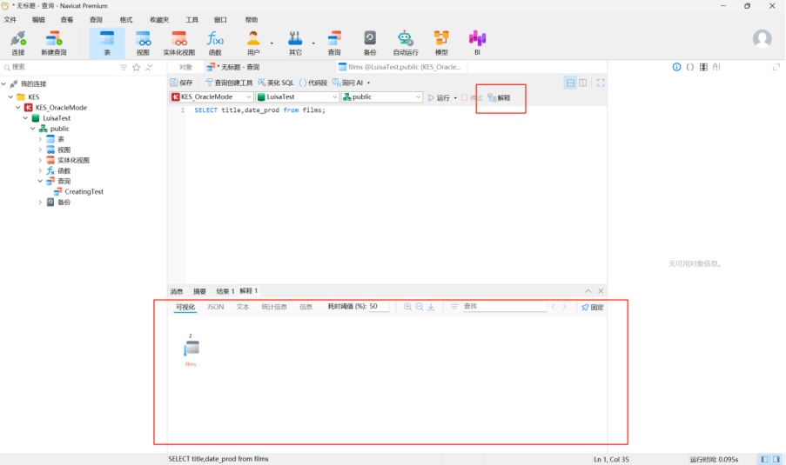
Task: Toggle the favorites star in the sidebar search bar
Action: click(136, 67)
